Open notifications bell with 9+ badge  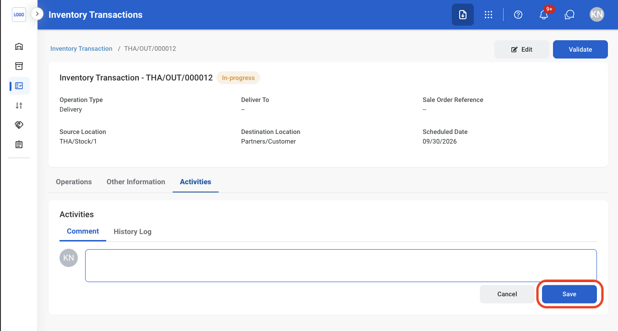(x=544, y=14)
